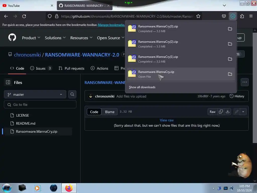Show folder for Ransomware.WannaCry(1).zip
The image size is (257, 193).
[230, 59]
